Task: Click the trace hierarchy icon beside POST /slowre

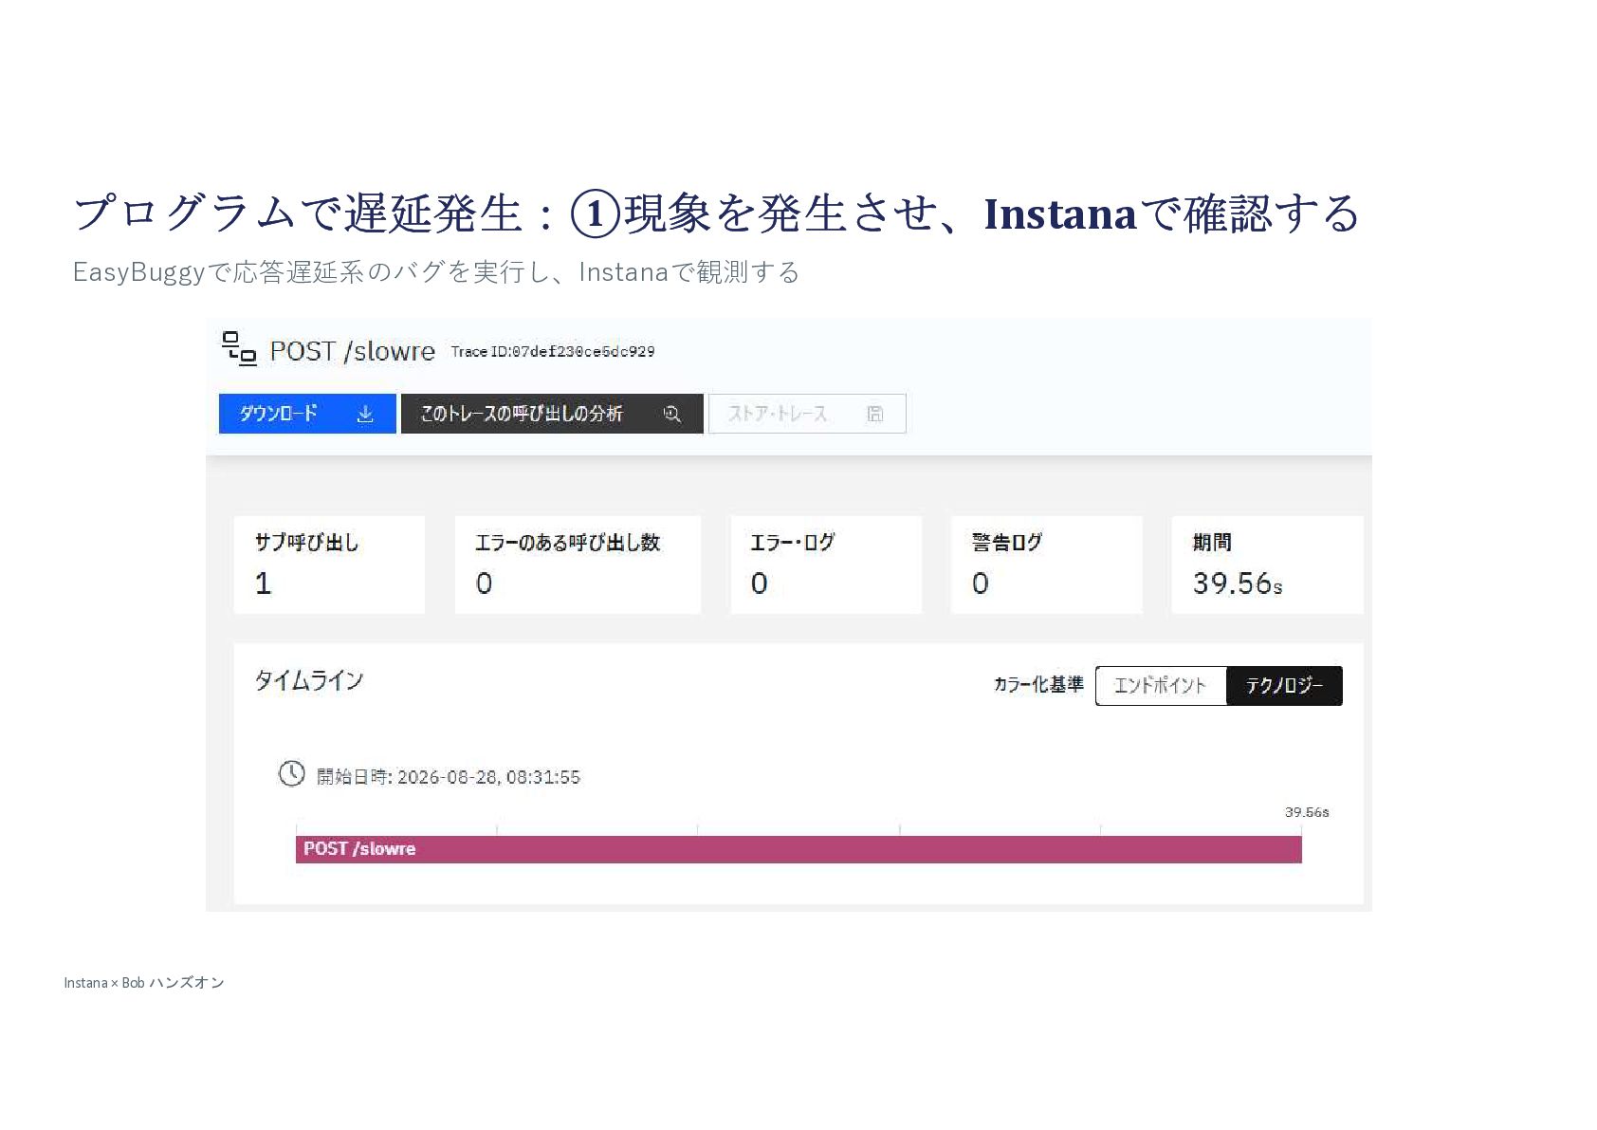Action: pos(239,348)
